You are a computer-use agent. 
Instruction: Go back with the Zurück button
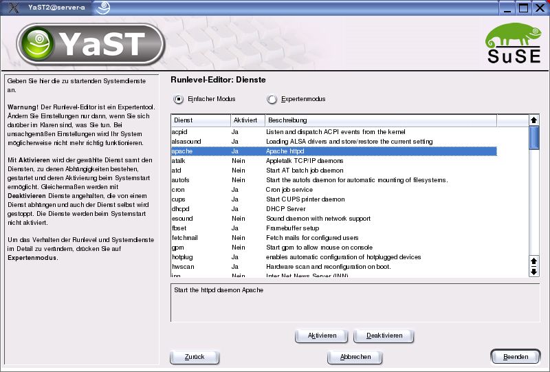[195, 357]
